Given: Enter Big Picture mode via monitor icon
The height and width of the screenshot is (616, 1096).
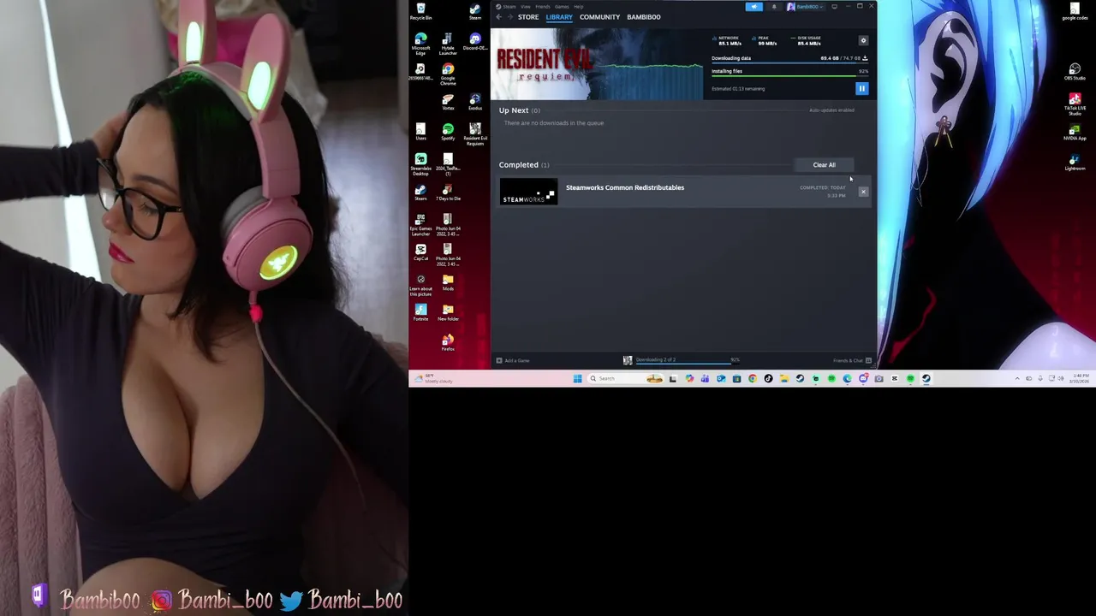Looking at the screenshot, I should [x=835, y=7].
